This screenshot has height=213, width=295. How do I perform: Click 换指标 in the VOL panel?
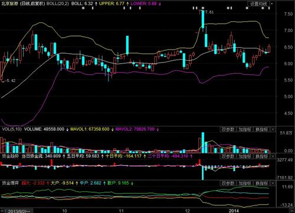[262, 130]
